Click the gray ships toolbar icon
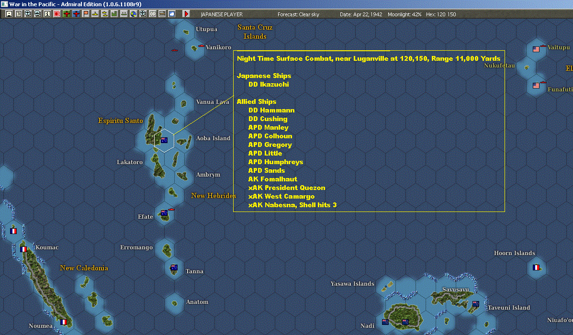Viewport: 573px width, 335px height. pyautogui.click(x=124, y=14)
